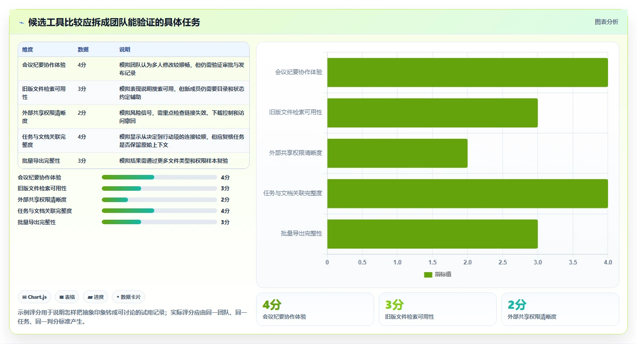
Task: Click the 旧版文件检索可用性 chart bar
Action: point(433,113)
